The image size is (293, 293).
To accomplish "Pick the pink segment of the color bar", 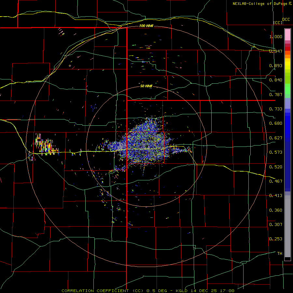I will [287, 35].
